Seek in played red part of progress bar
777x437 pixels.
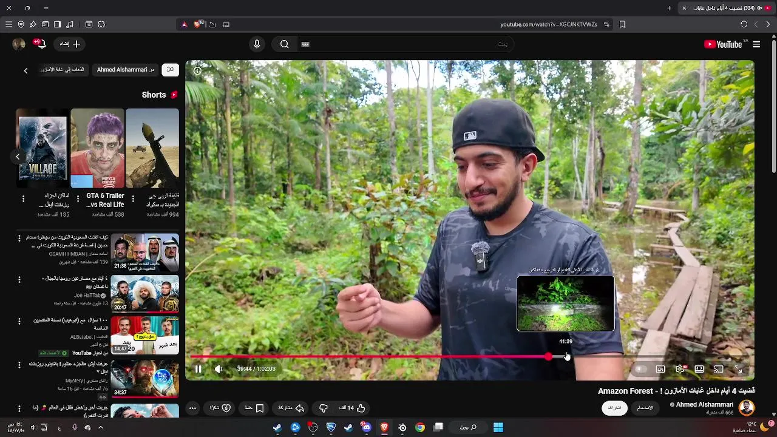(369, 357)
